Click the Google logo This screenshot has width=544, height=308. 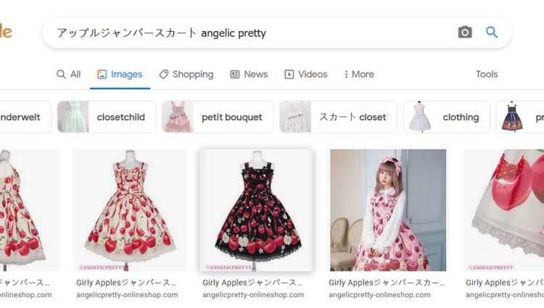[6, 32]
